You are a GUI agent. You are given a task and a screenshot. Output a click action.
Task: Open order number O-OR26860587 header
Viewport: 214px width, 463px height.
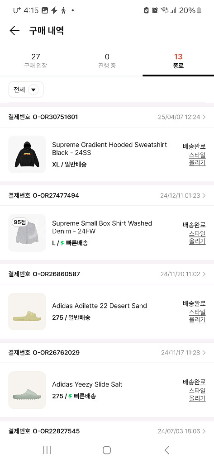107,274
